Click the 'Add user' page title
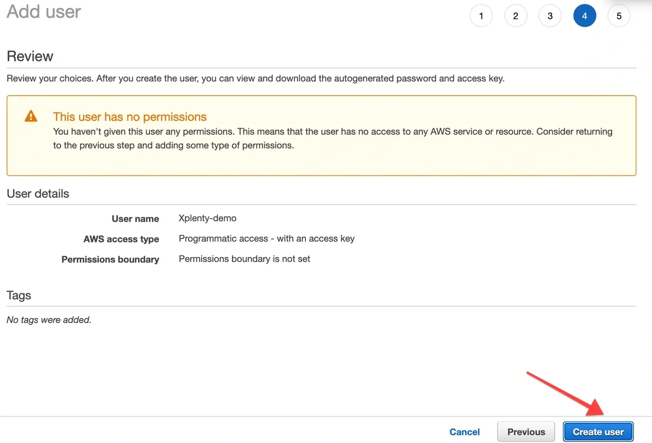652x443 pixels. click(x=43, y=11)
